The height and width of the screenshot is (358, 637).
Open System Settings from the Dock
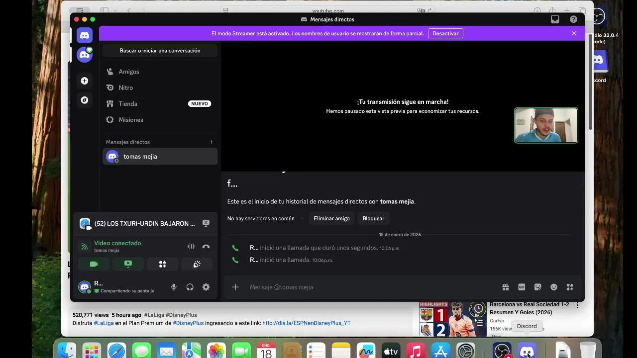pyautogui.click(x=466, y=352)
